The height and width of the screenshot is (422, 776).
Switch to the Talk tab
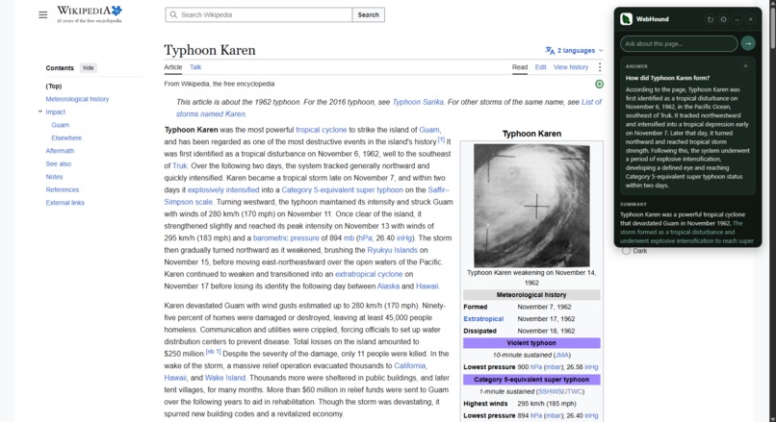click(195, 67)
